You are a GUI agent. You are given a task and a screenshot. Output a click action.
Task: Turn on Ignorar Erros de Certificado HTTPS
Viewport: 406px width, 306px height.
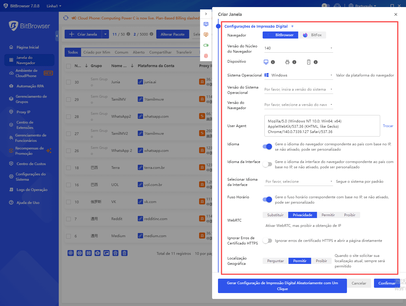point(267,240)
